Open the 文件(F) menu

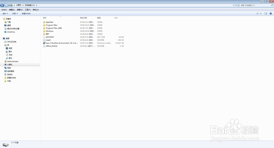(4, 10)
